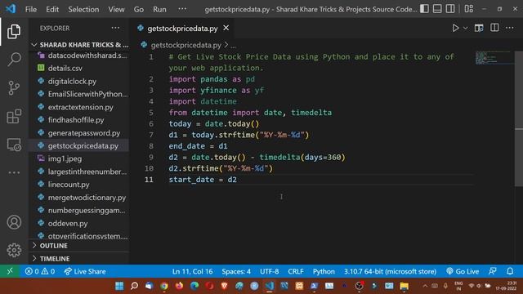Viewport: 523px width, 294px height.
Task: Open the Accounts menu
Action: point(14,222)
